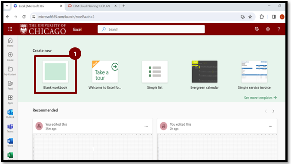Open Apps in the left sidebar
291x164 pixels.
point(10,99)
